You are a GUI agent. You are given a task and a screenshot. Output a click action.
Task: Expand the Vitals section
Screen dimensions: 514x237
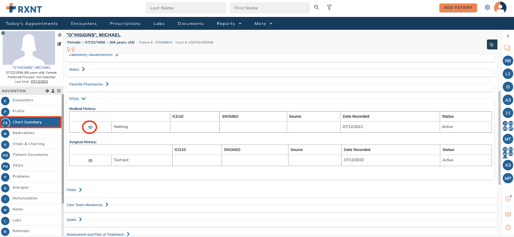80,190
